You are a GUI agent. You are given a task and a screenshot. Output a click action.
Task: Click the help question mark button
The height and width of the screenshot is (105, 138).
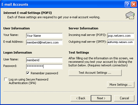tap(127, 4)
